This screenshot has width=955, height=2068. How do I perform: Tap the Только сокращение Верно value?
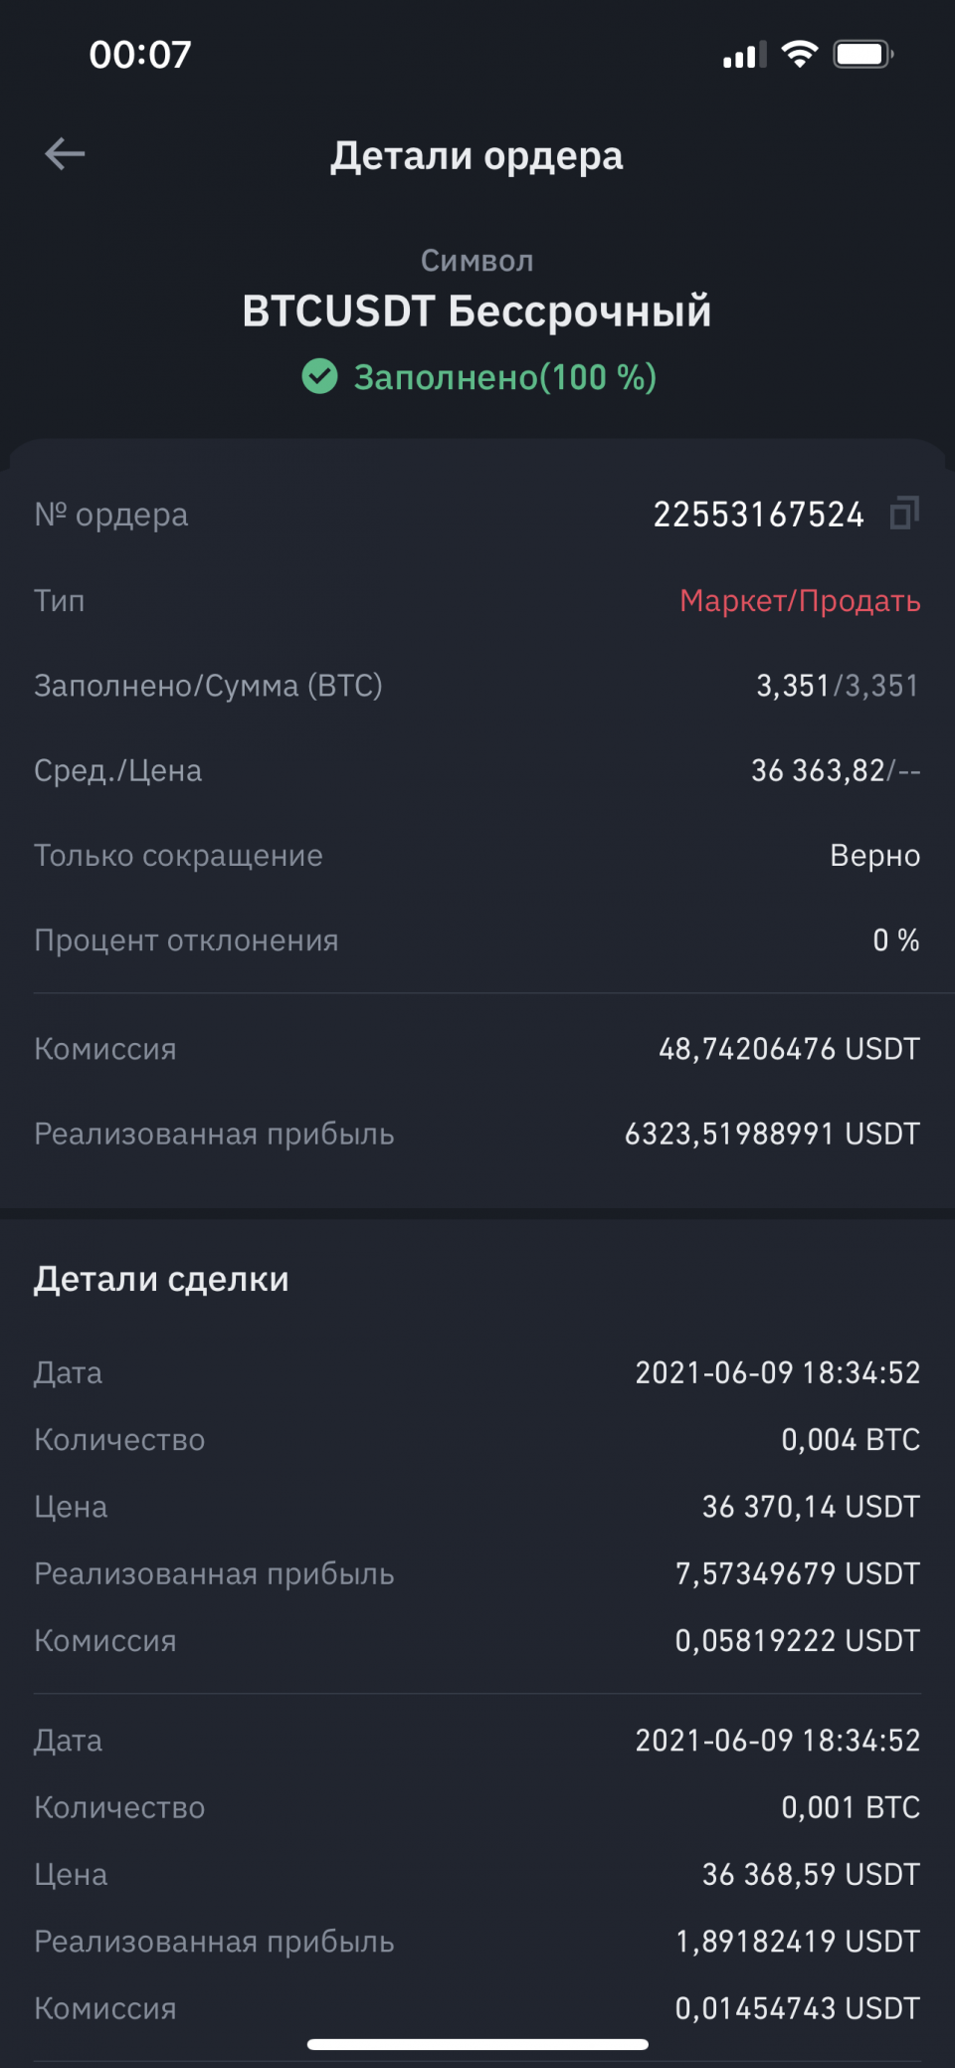click(874, 856)
